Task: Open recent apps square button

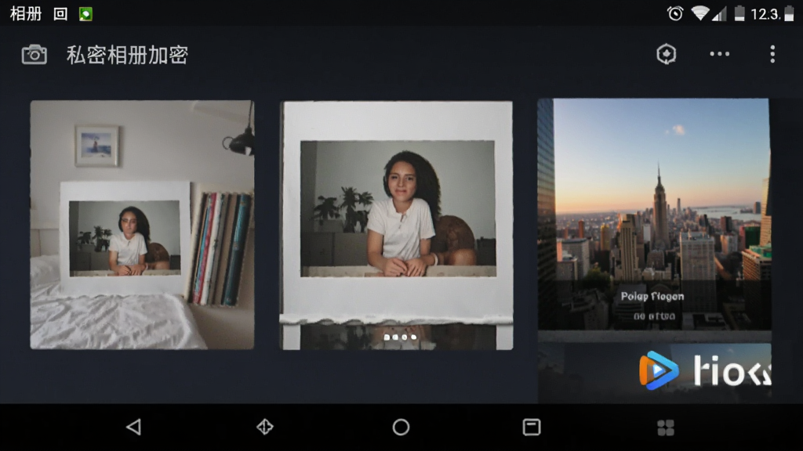Action: (x=532, y=427)
